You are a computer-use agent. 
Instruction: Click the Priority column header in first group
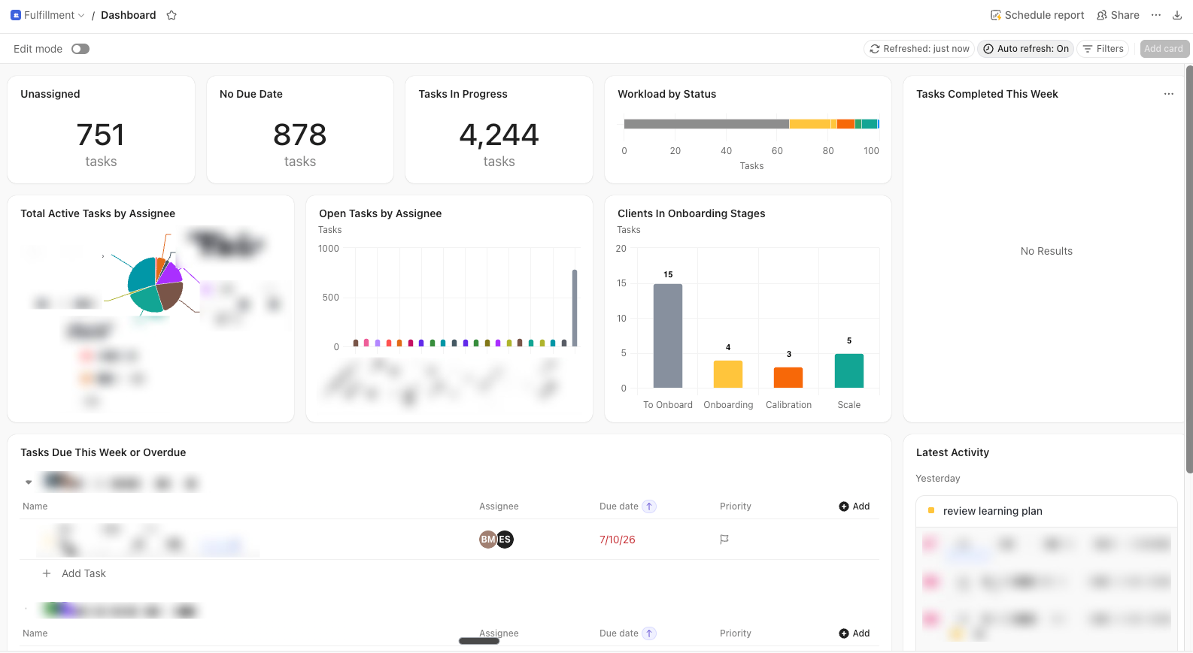(x=736, y=506)
